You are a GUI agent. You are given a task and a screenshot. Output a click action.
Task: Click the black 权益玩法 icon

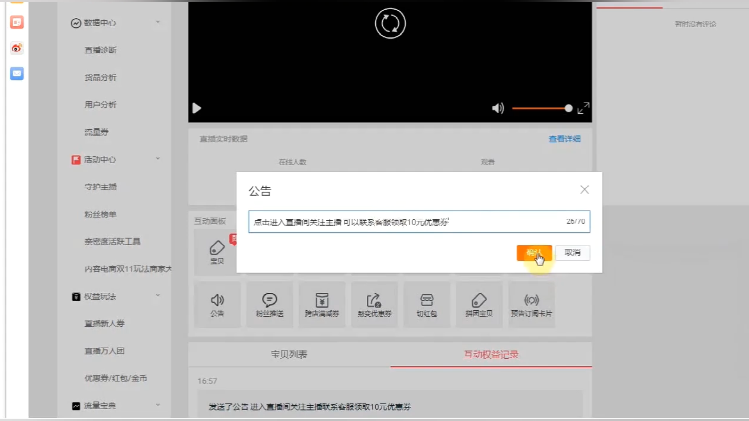pyautogui.click(x=76, y=297)
